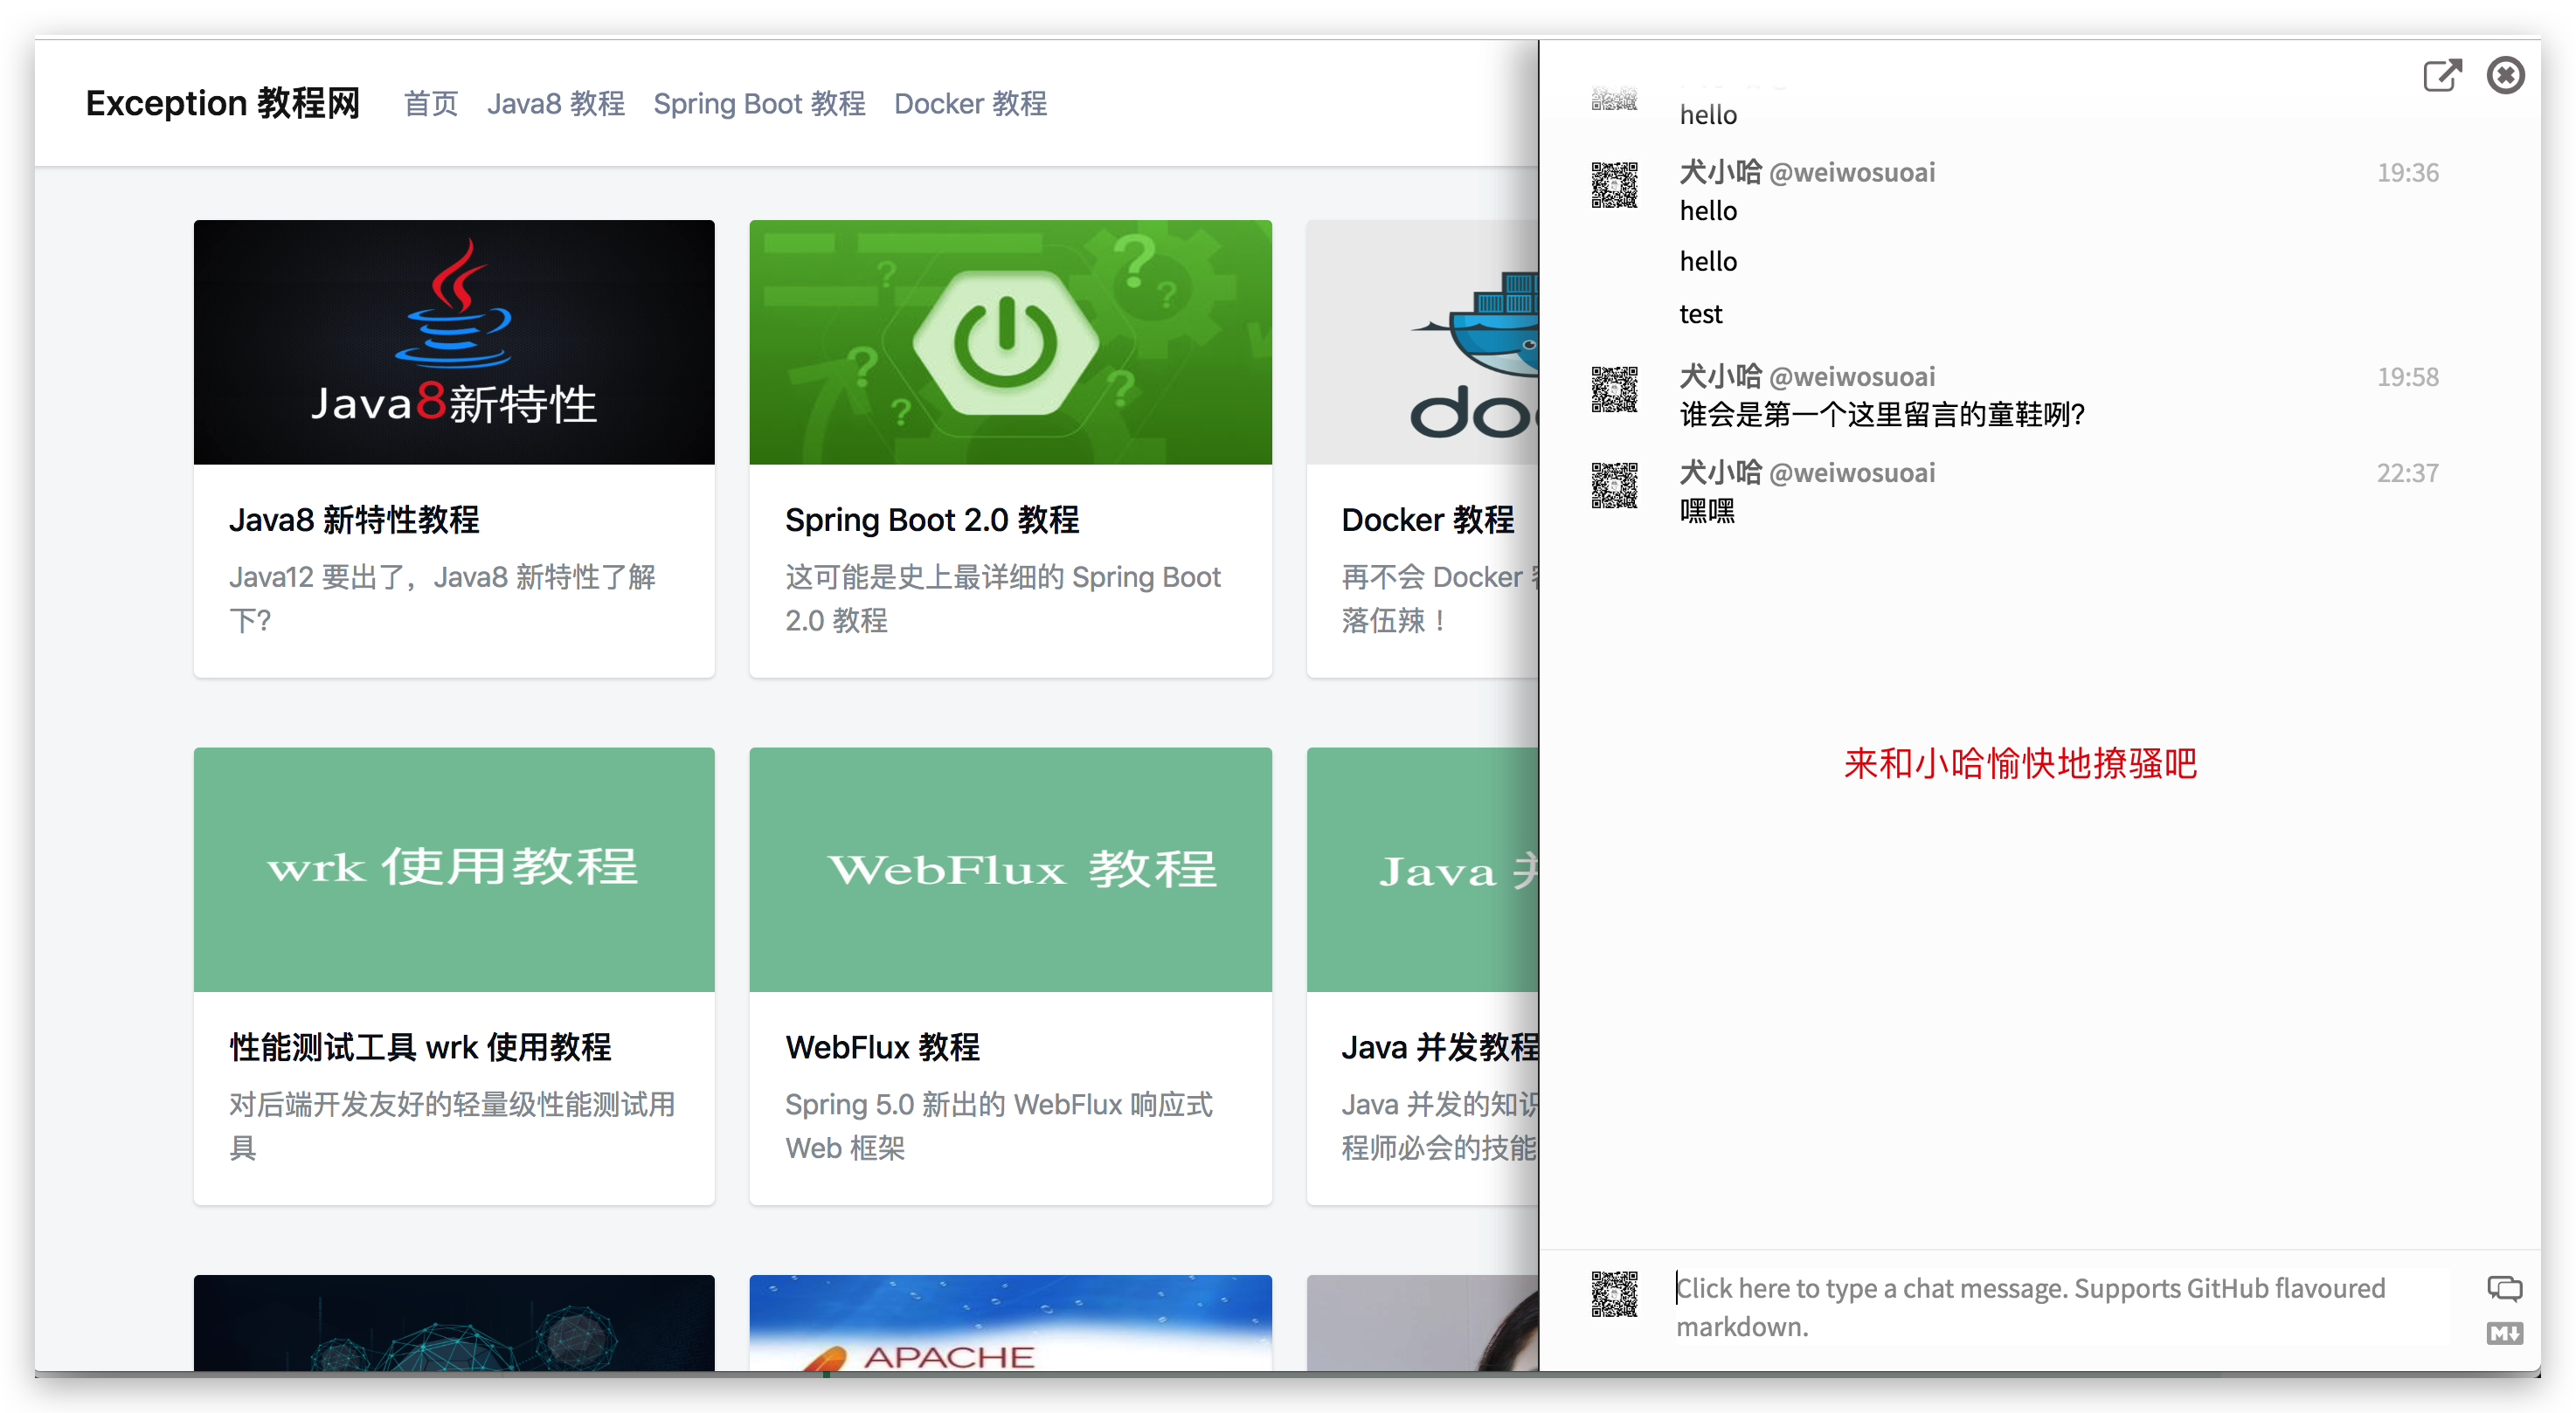Open the Java 并发 green banner

tap(1422, 870)
